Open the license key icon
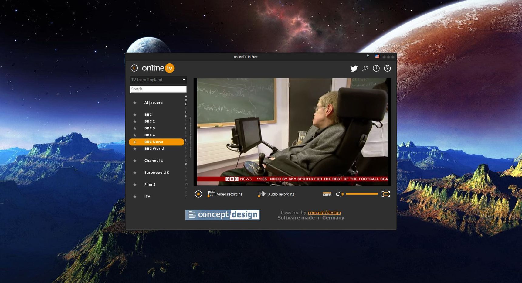 365,68
